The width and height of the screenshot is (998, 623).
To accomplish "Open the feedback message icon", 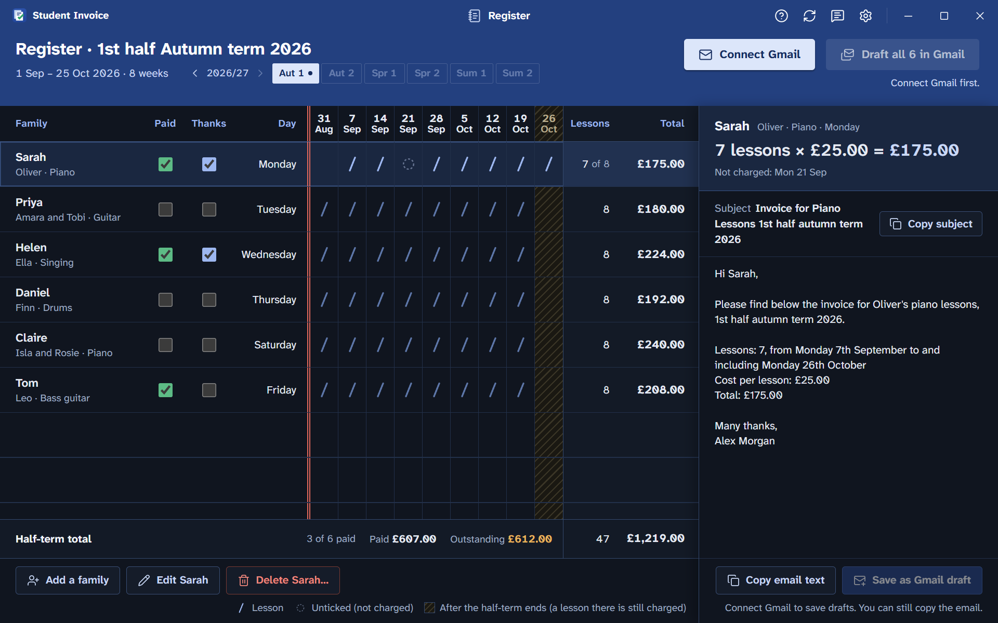I will [837, 16].
